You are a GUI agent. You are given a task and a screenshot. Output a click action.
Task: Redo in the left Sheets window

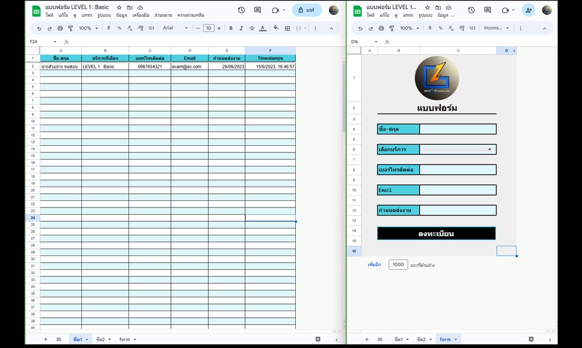coord(49,28)
